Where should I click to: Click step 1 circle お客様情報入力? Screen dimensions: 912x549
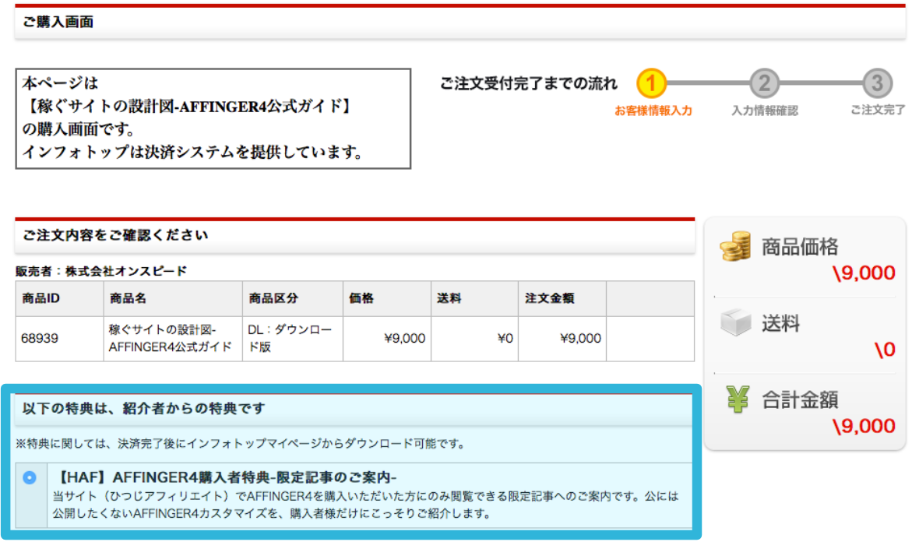pyautogui.click(x=651, y=83)
